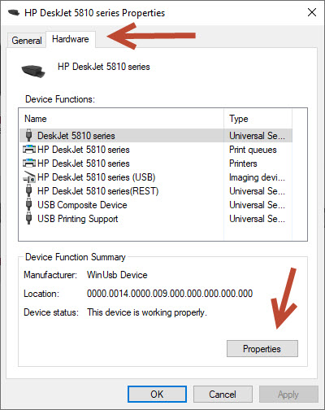This screenshot has width=325, height=410.
Task: Select 'HP DeskJet 5810 series' Printers entry
Action: tap(156, 164)
